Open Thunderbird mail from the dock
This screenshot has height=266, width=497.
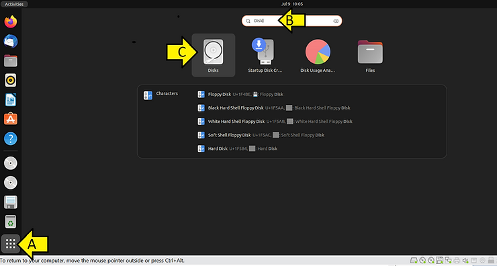11,41
